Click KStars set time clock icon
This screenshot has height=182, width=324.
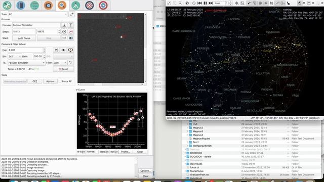(194, 3)
